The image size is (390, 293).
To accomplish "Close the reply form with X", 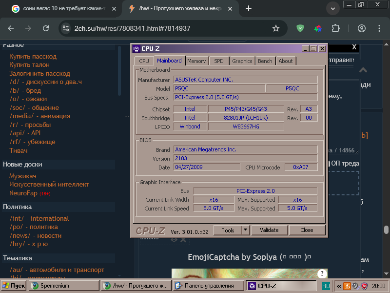I will coord(354,47).
